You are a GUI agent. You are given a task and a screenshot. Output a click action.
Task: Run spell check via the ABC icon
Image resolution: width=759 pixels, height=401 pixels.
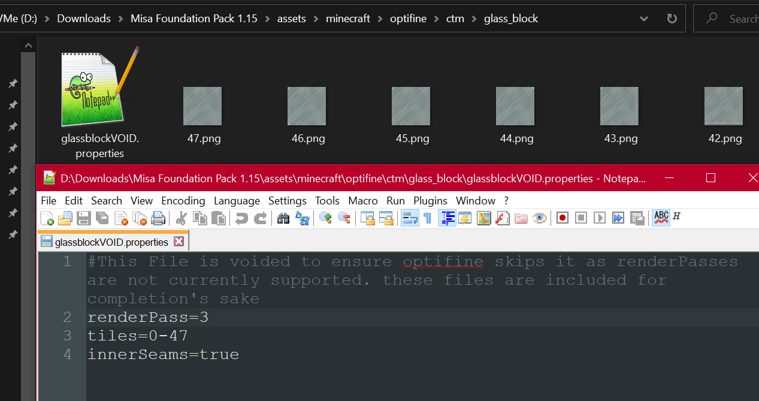661,218
